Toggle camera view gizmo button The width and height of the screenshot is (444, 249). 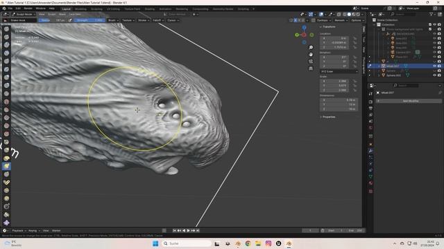point(311,62)
